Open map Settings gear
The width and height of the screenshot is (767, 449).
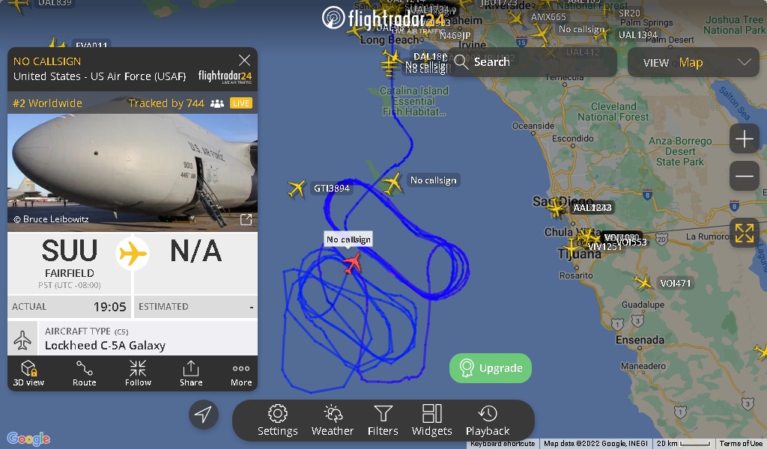277,420
